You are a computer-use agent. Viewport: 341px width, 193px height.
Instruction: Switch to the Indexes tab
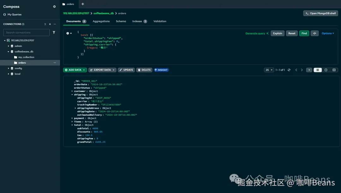click(140, 21)
